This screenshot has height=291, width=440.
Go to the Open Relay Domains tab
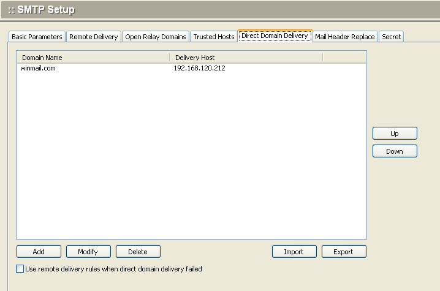[155, 37]
